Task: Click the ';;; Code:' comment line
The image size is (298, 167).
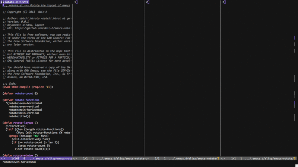Action: click(x=10, y=84)
